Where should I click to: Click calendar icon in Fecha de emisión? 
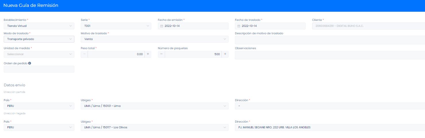pyautogui.click(x=161, y=26)
